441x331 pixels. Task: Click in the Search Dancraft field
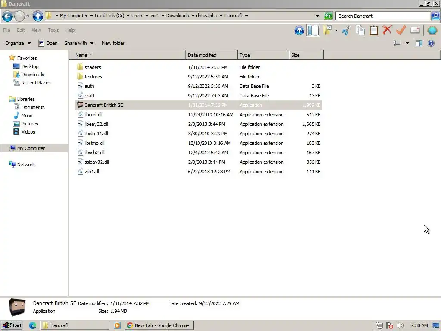(x=383, y=16)
